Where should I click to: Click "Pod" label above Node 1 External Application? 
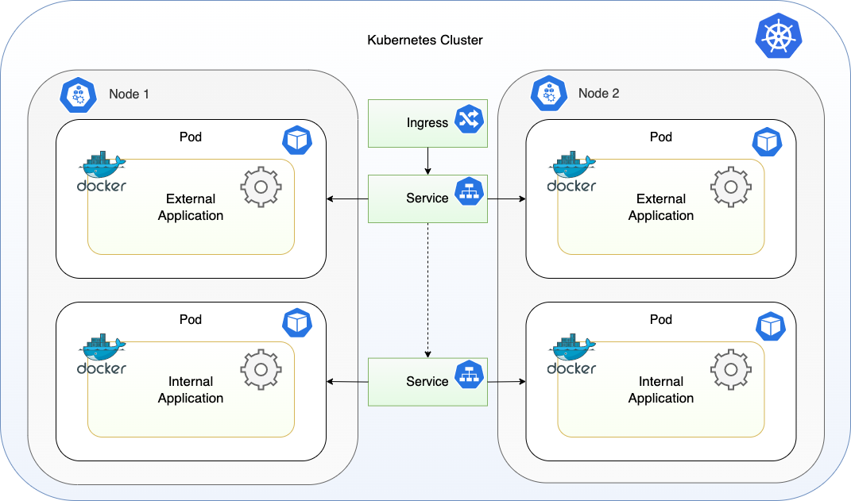click(x=191, y=137)
